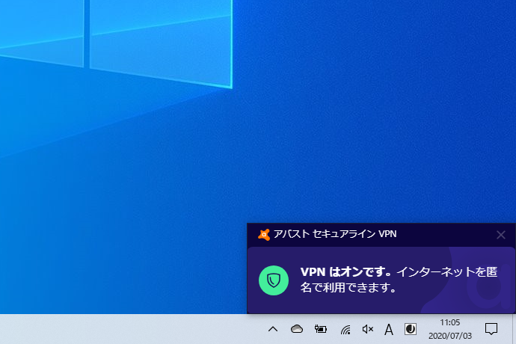Click the Show Desktop strip at the taskbar edge

click(x=514, y=329)
